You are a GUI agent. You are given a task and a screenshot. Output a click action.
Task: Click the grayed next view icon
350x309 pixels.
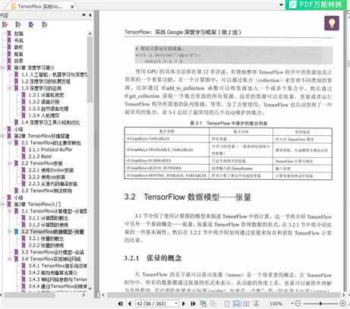point(213,304)
